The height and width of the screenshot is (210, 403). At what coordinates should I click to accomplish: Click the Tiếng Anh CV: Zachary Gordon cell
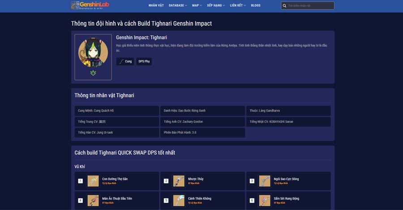point(202,122)
